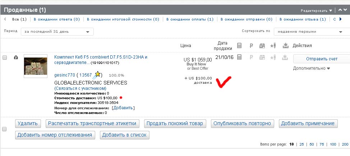Click the ruble payment icon in the item row
The height and width of the screenshot is (156, 350).
[252, 57]
